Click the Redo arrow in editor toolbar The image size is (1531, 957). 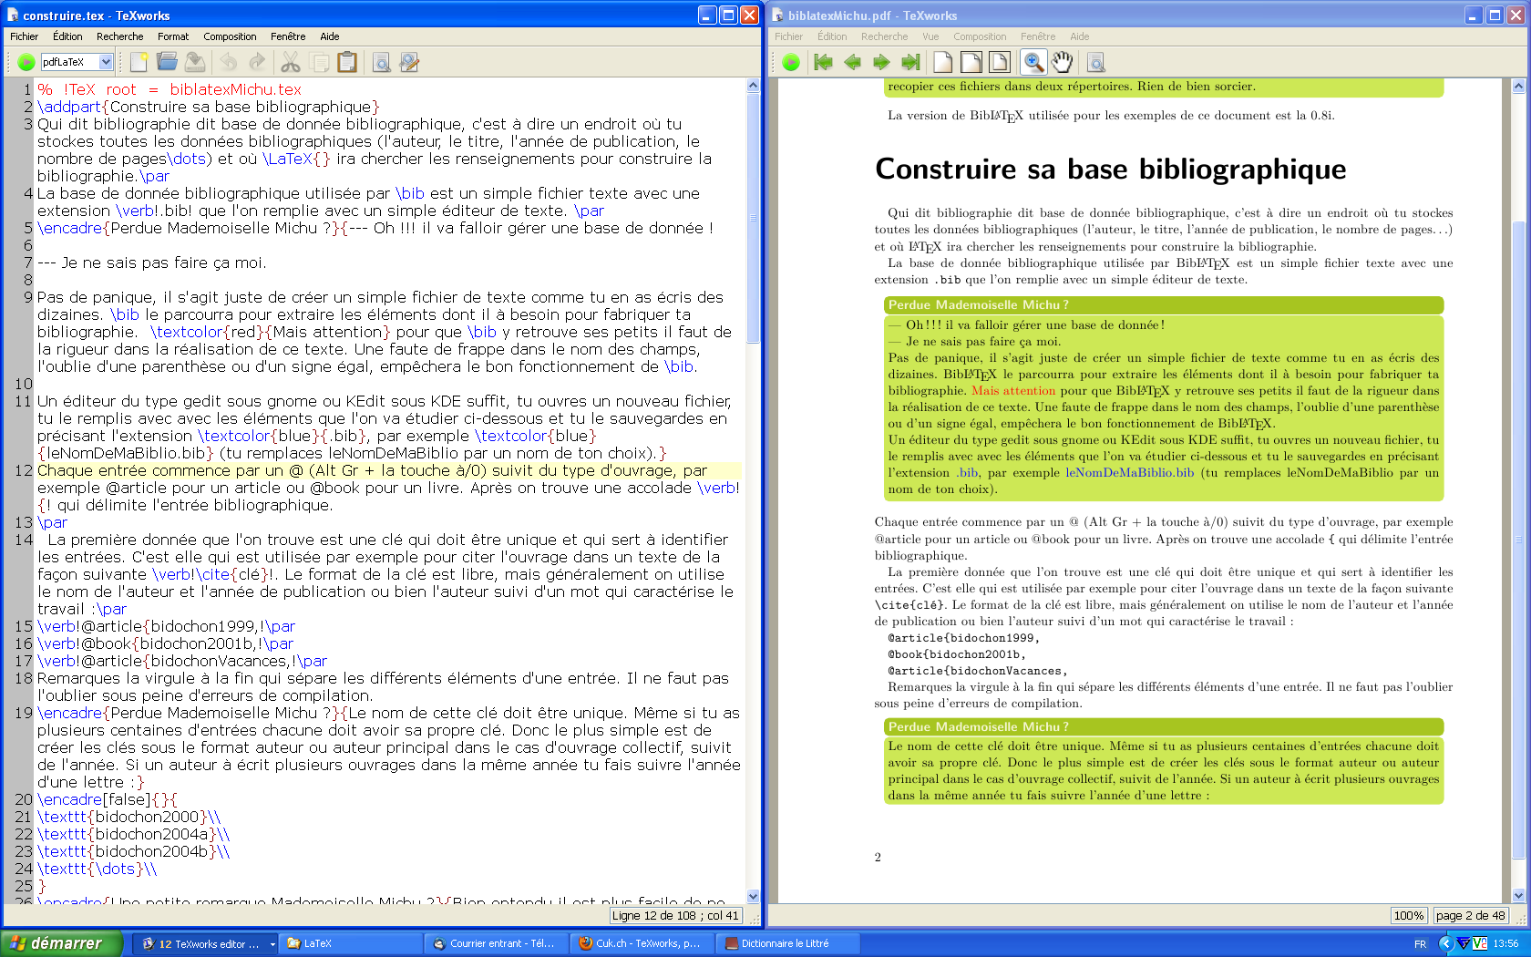click(x=257, y=62)
